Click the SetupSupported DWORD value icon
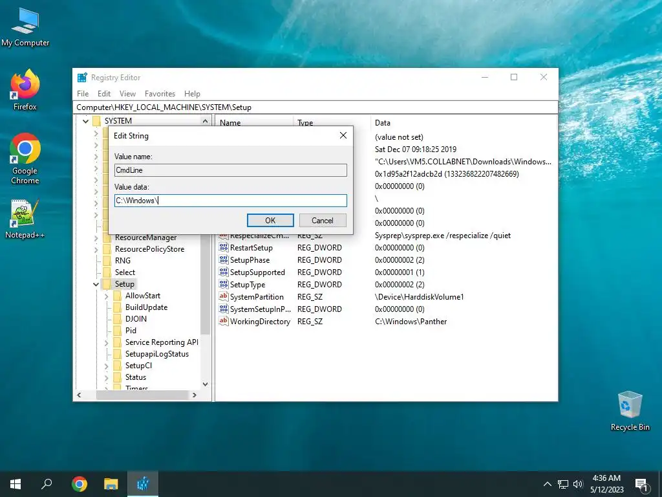Screen dimensions: 662x497 pos(223,272)
